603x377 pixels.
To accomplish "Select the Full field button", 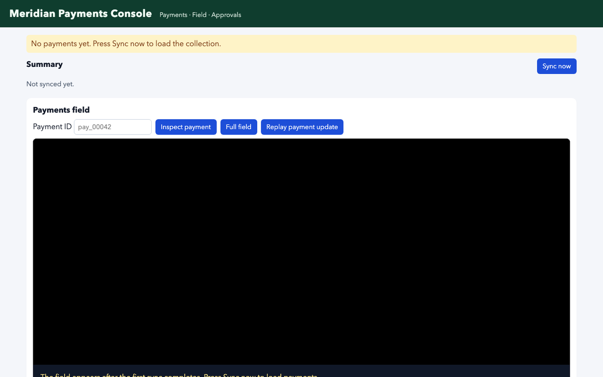I will pyautogui.click(x=239, y=127).
